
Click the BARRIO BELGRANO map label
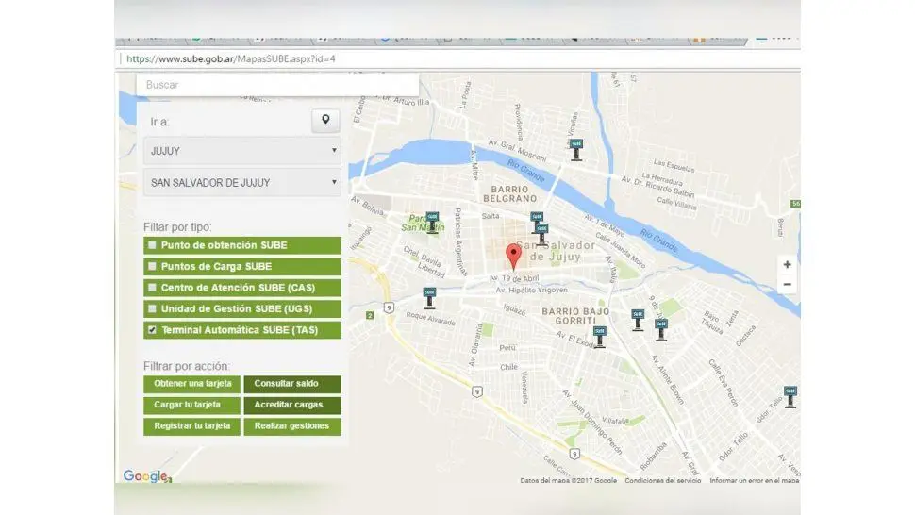(x=509, y=193)
